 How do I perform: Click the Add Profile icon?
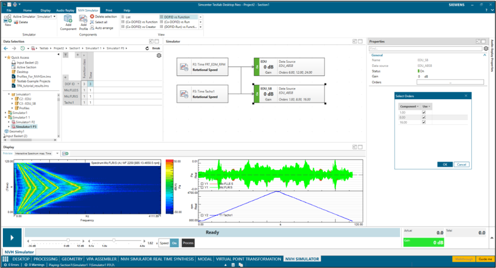(x=83, y=19)
